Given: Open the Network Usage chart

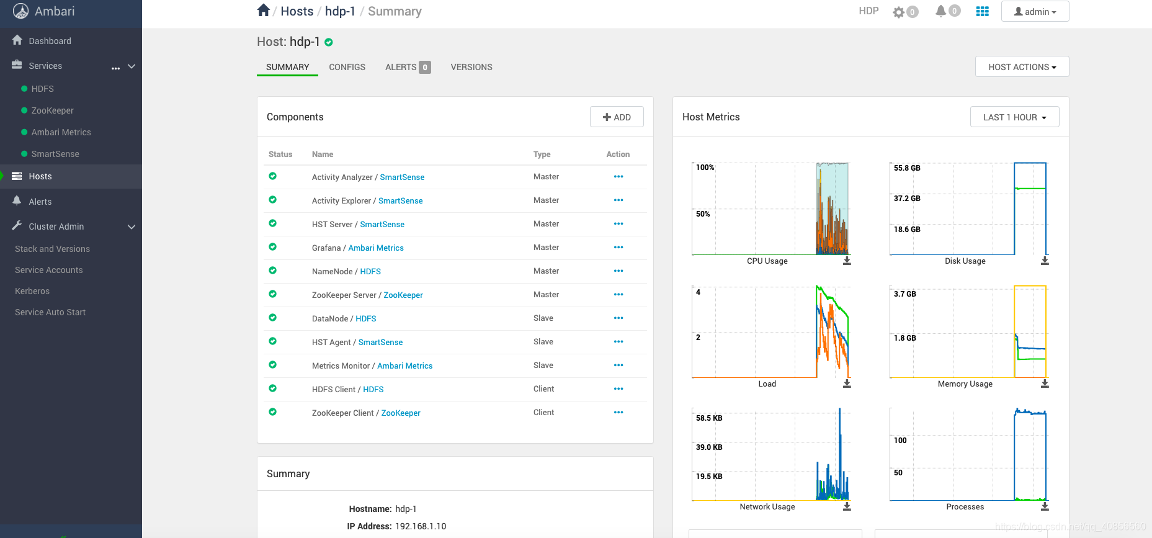Looking at the screenshot, I should coord(770,454).
